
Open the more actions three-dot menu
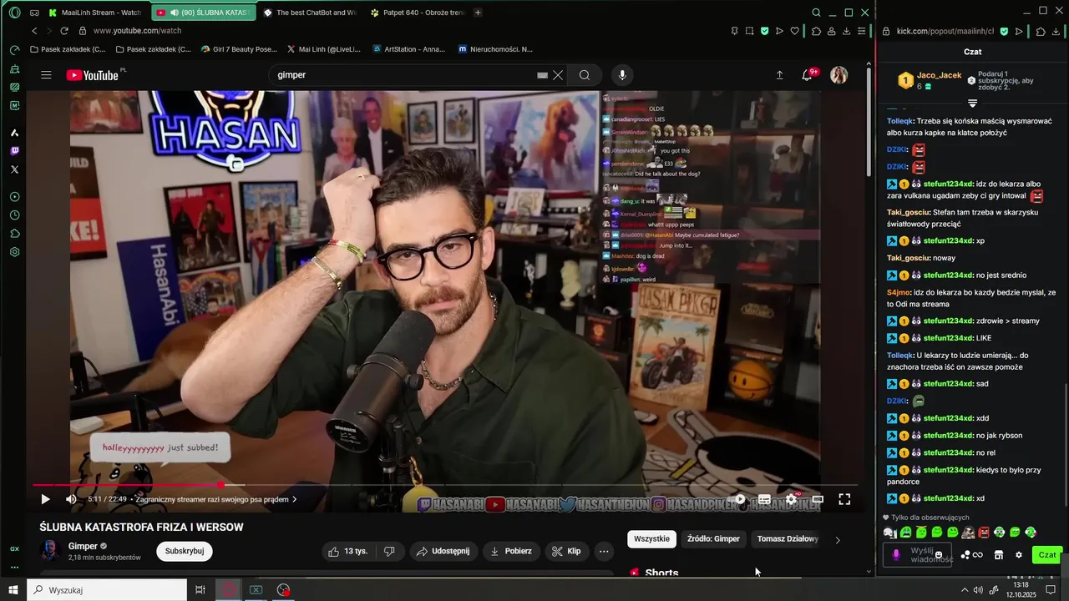(604, 551)
